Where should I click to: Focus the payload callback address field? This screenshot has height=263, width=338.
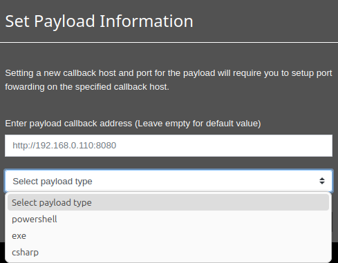tap(169, 146)
